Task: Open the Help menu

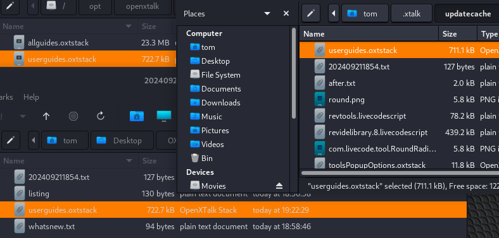Action: [x=31, y=97]
